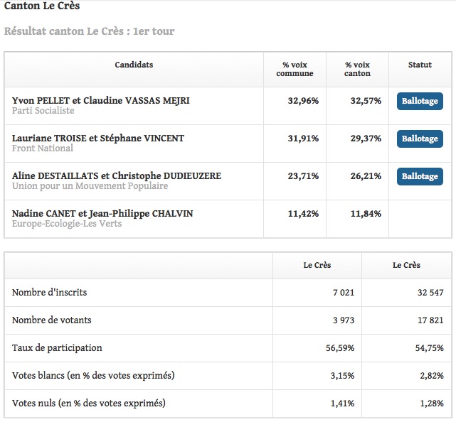Click the 32,96% commune vote value
Viewport: 456px width, 422px height.
point(303,101)
